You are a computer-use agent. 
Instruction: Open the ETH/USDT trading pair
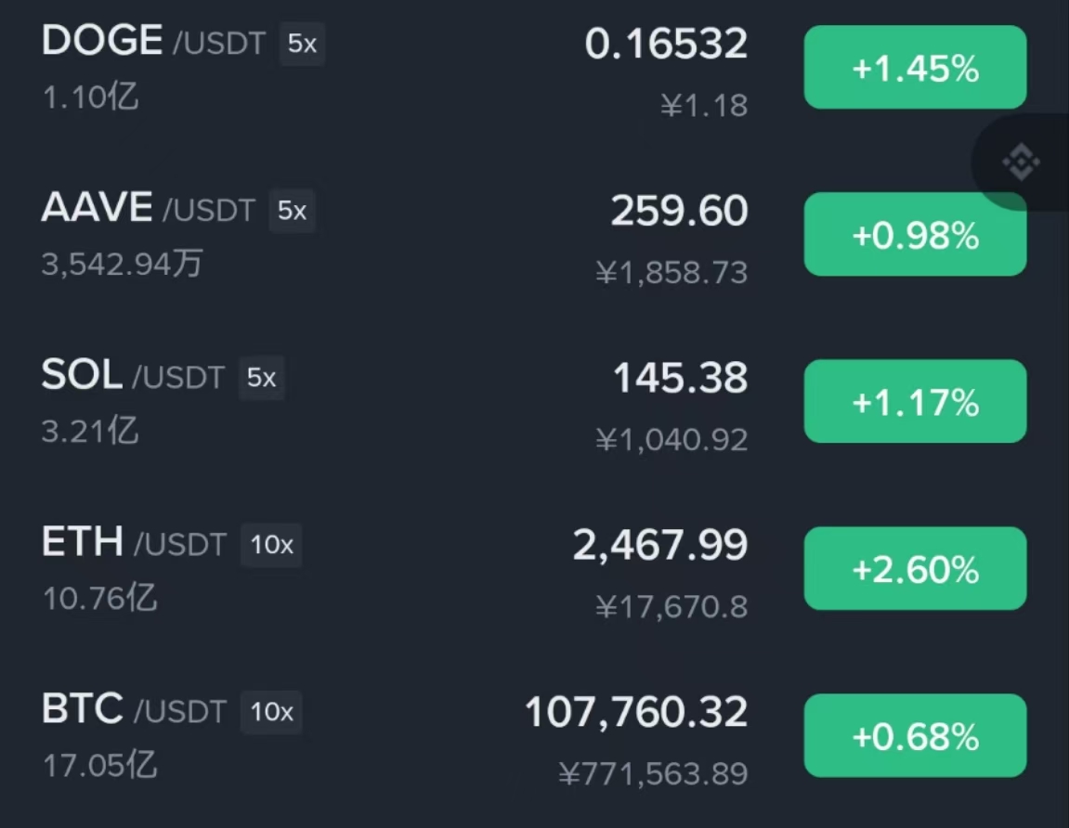pos(535,568)
